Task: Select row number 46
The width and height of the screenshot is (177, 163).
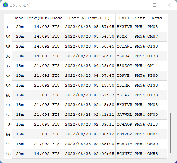Action: pyautogui.click(x=8, y=154)
